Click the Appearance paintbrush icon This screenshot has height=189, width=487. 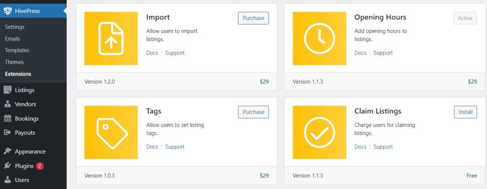click(x=8, y=151)
